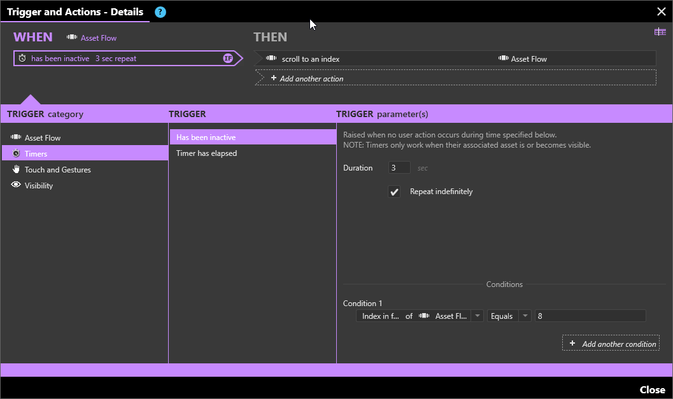This screenshot has width=673, height=399.
Task: Open the Asset Flow dropdown in Condition 1
Action: 477,316
